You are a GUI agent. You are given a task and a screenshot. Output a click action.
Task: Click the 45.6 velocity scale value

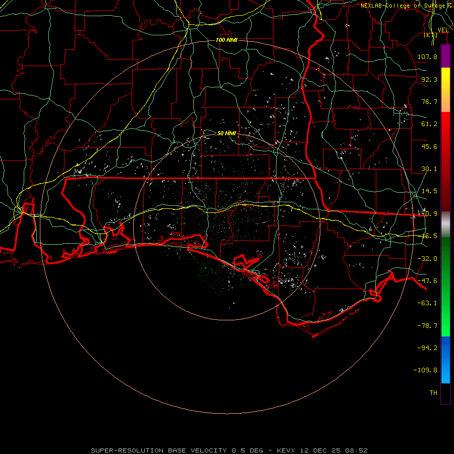429,146
